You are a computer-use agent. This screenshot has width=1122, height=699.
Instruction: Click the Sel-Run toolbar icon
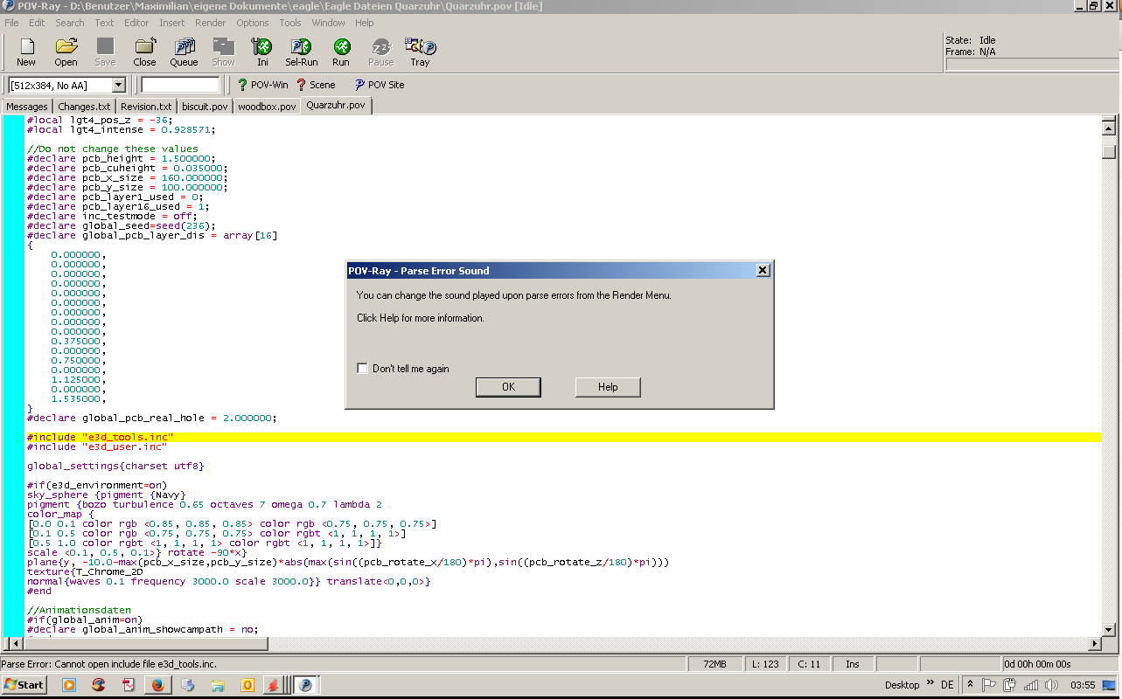302,52
